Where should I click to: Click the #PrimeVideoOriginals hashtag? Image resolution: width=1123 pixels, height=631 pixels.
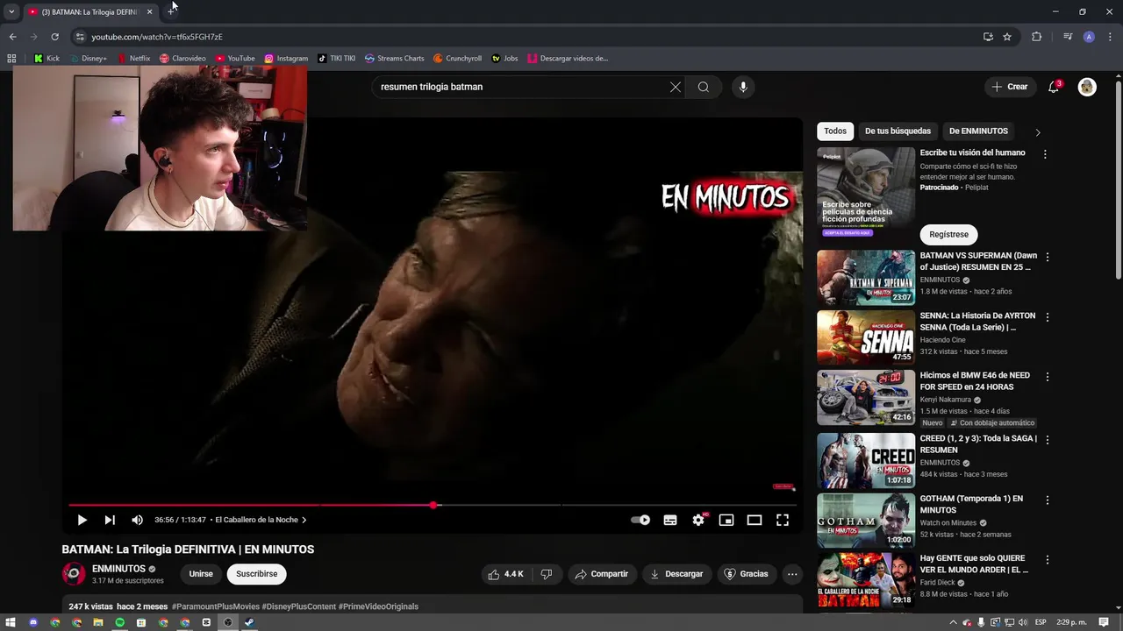(x=378, y=606)
